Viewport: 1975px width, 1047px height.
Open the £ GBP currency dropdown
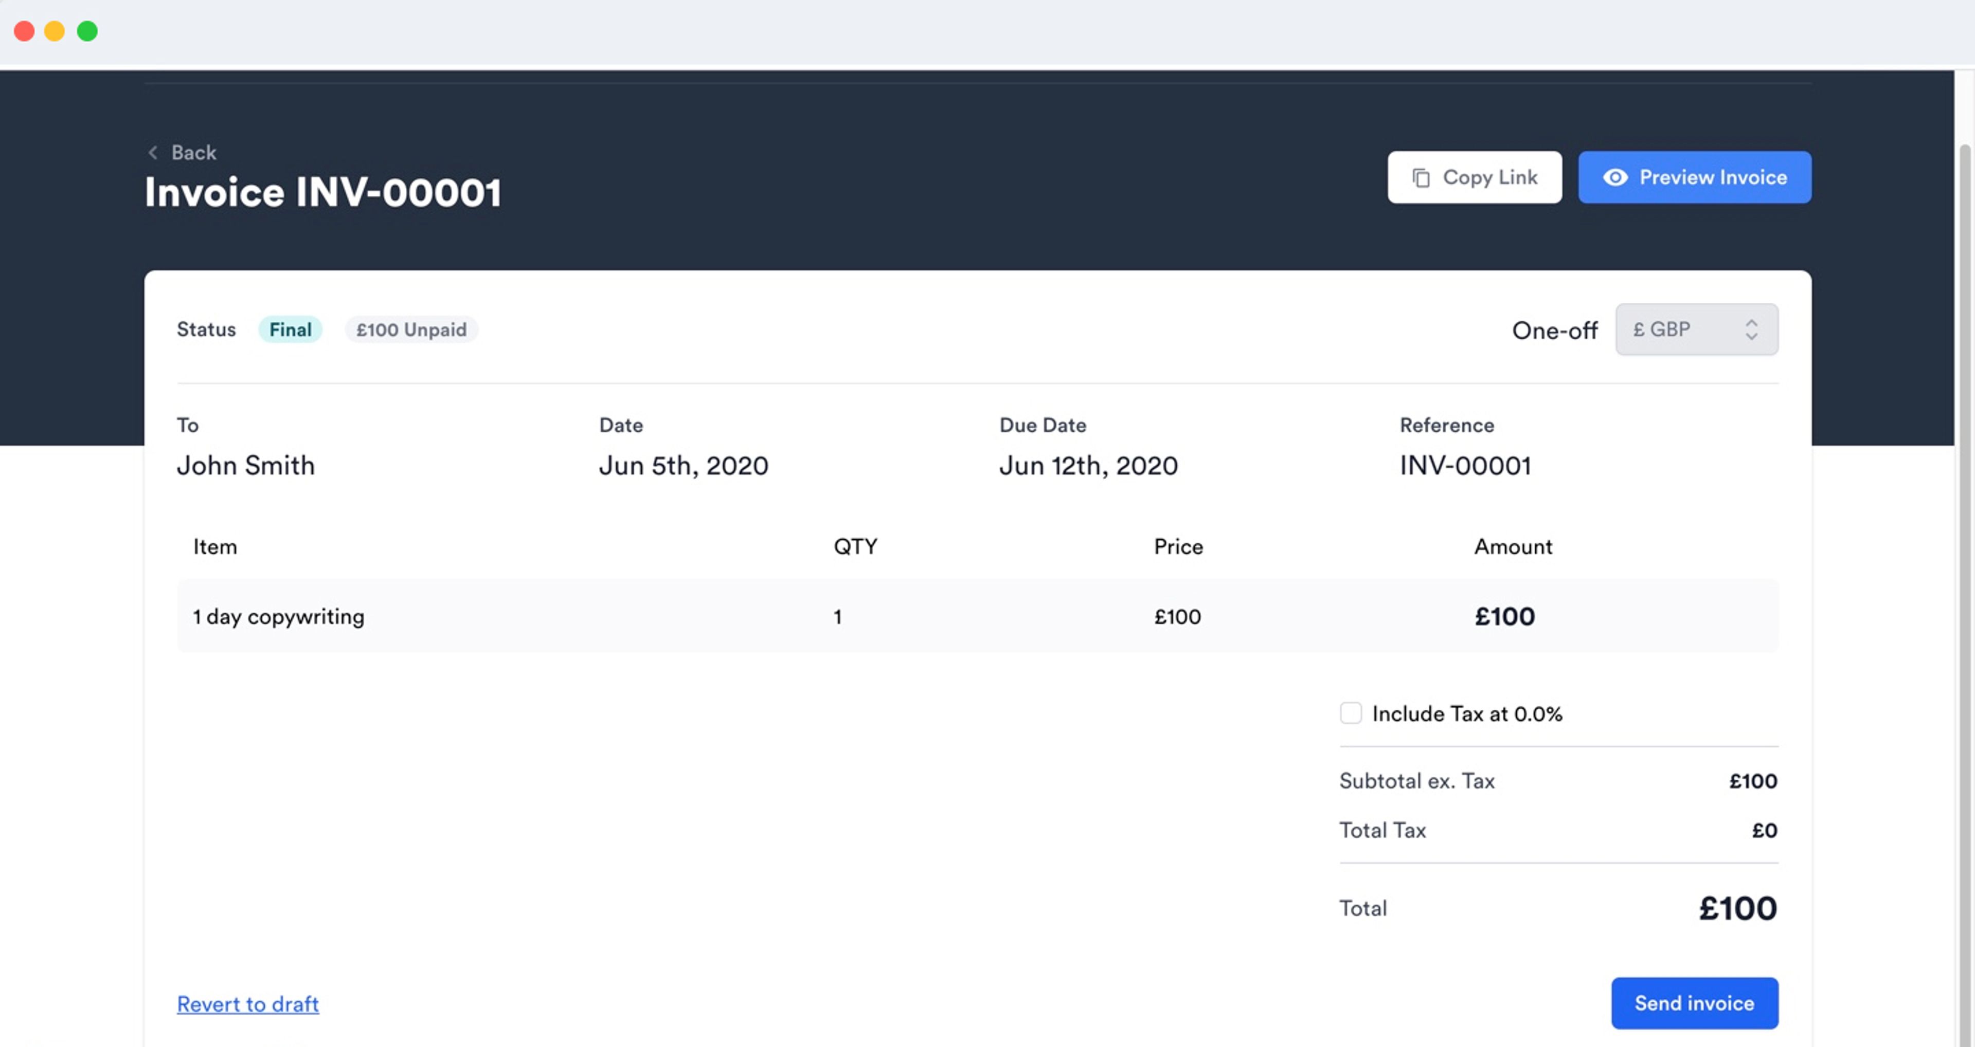[x=1697, y=329]
